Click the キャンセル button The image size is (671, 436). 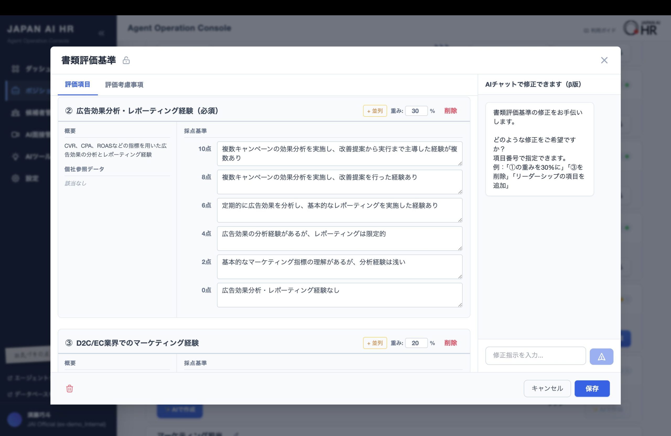(547, 389)
